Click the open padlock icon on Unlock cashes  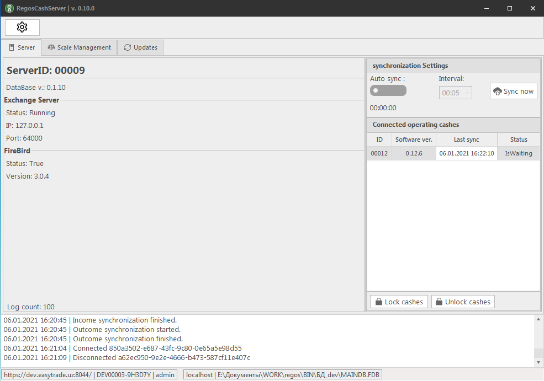tap(439, 302)
